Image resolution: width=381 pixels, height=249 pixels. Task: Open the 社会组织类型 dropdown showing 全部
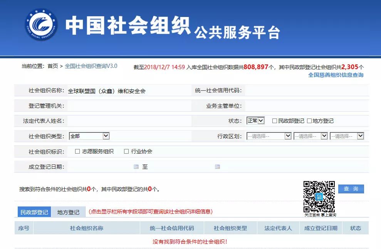pyautogui.click(x=89, y=136)
